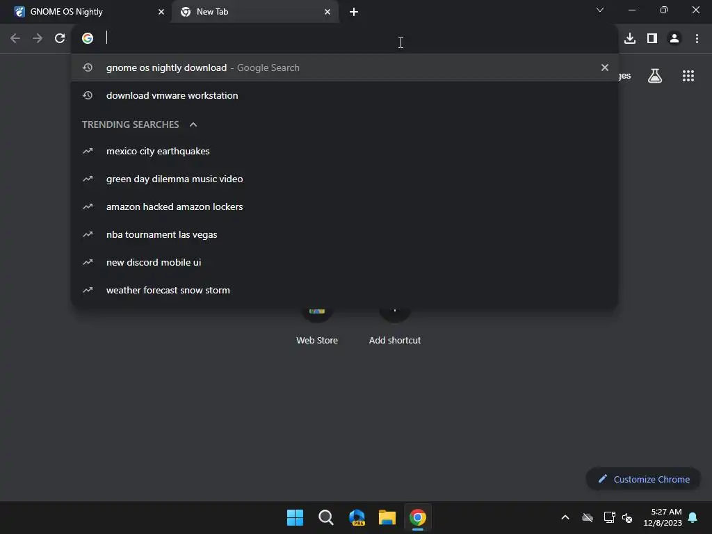Switch to GNOME OS Nightly tab
This screenshot has width=712, height=534.
(x=85, y=12)
